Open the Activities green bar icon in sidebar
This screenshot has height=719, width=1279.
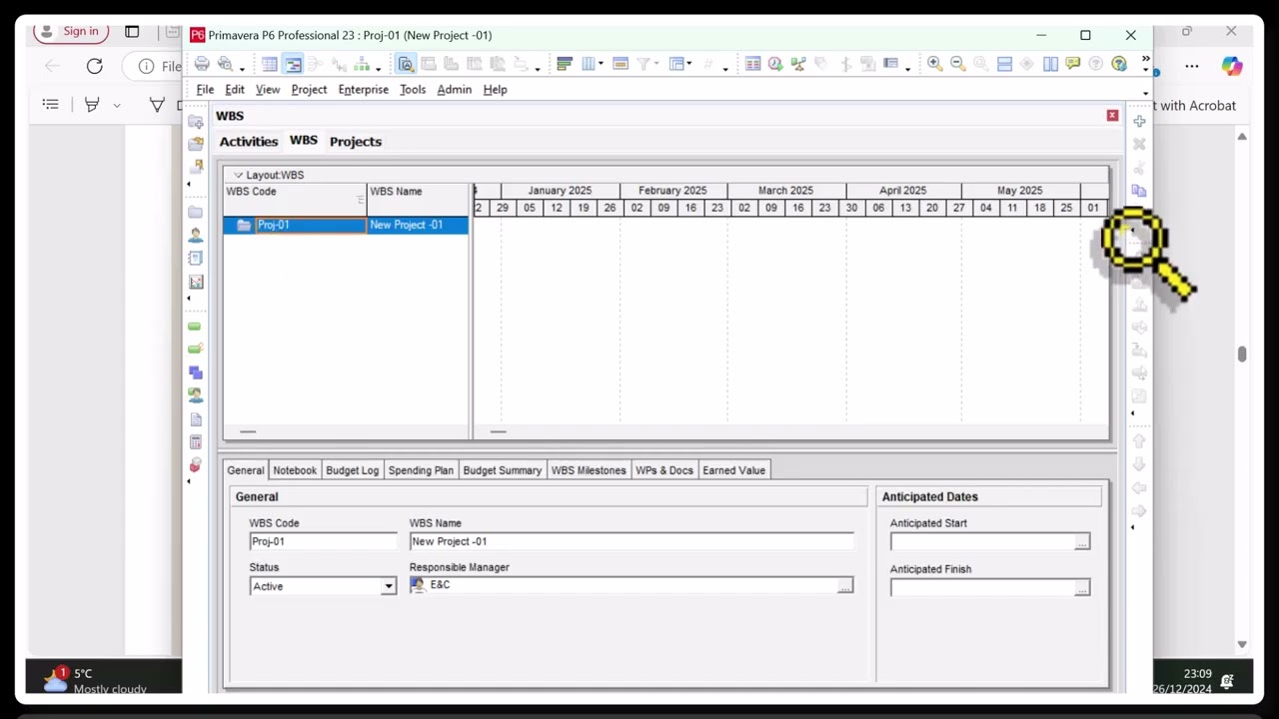pos(195,326)
